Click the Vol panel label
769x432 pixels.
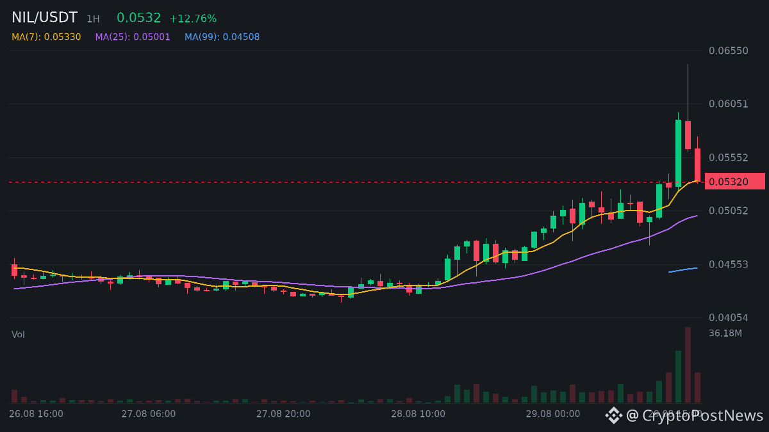tap(18, 334)
